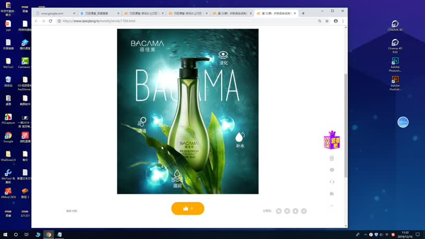Open the Recycle Bin icon

pos(8,81)
